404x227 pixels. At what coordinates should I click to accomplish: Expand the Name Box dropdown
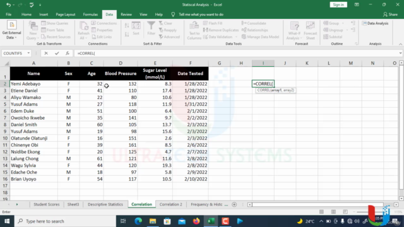[x=28, y=53]
